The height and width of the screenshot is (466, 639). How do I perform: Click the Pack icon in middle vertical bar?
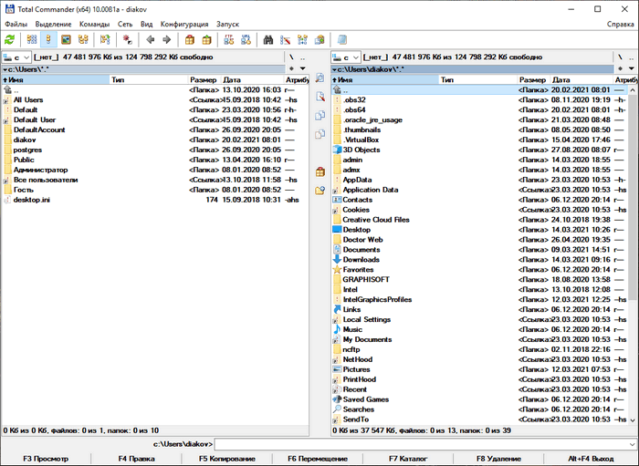(x=319, y=171)
